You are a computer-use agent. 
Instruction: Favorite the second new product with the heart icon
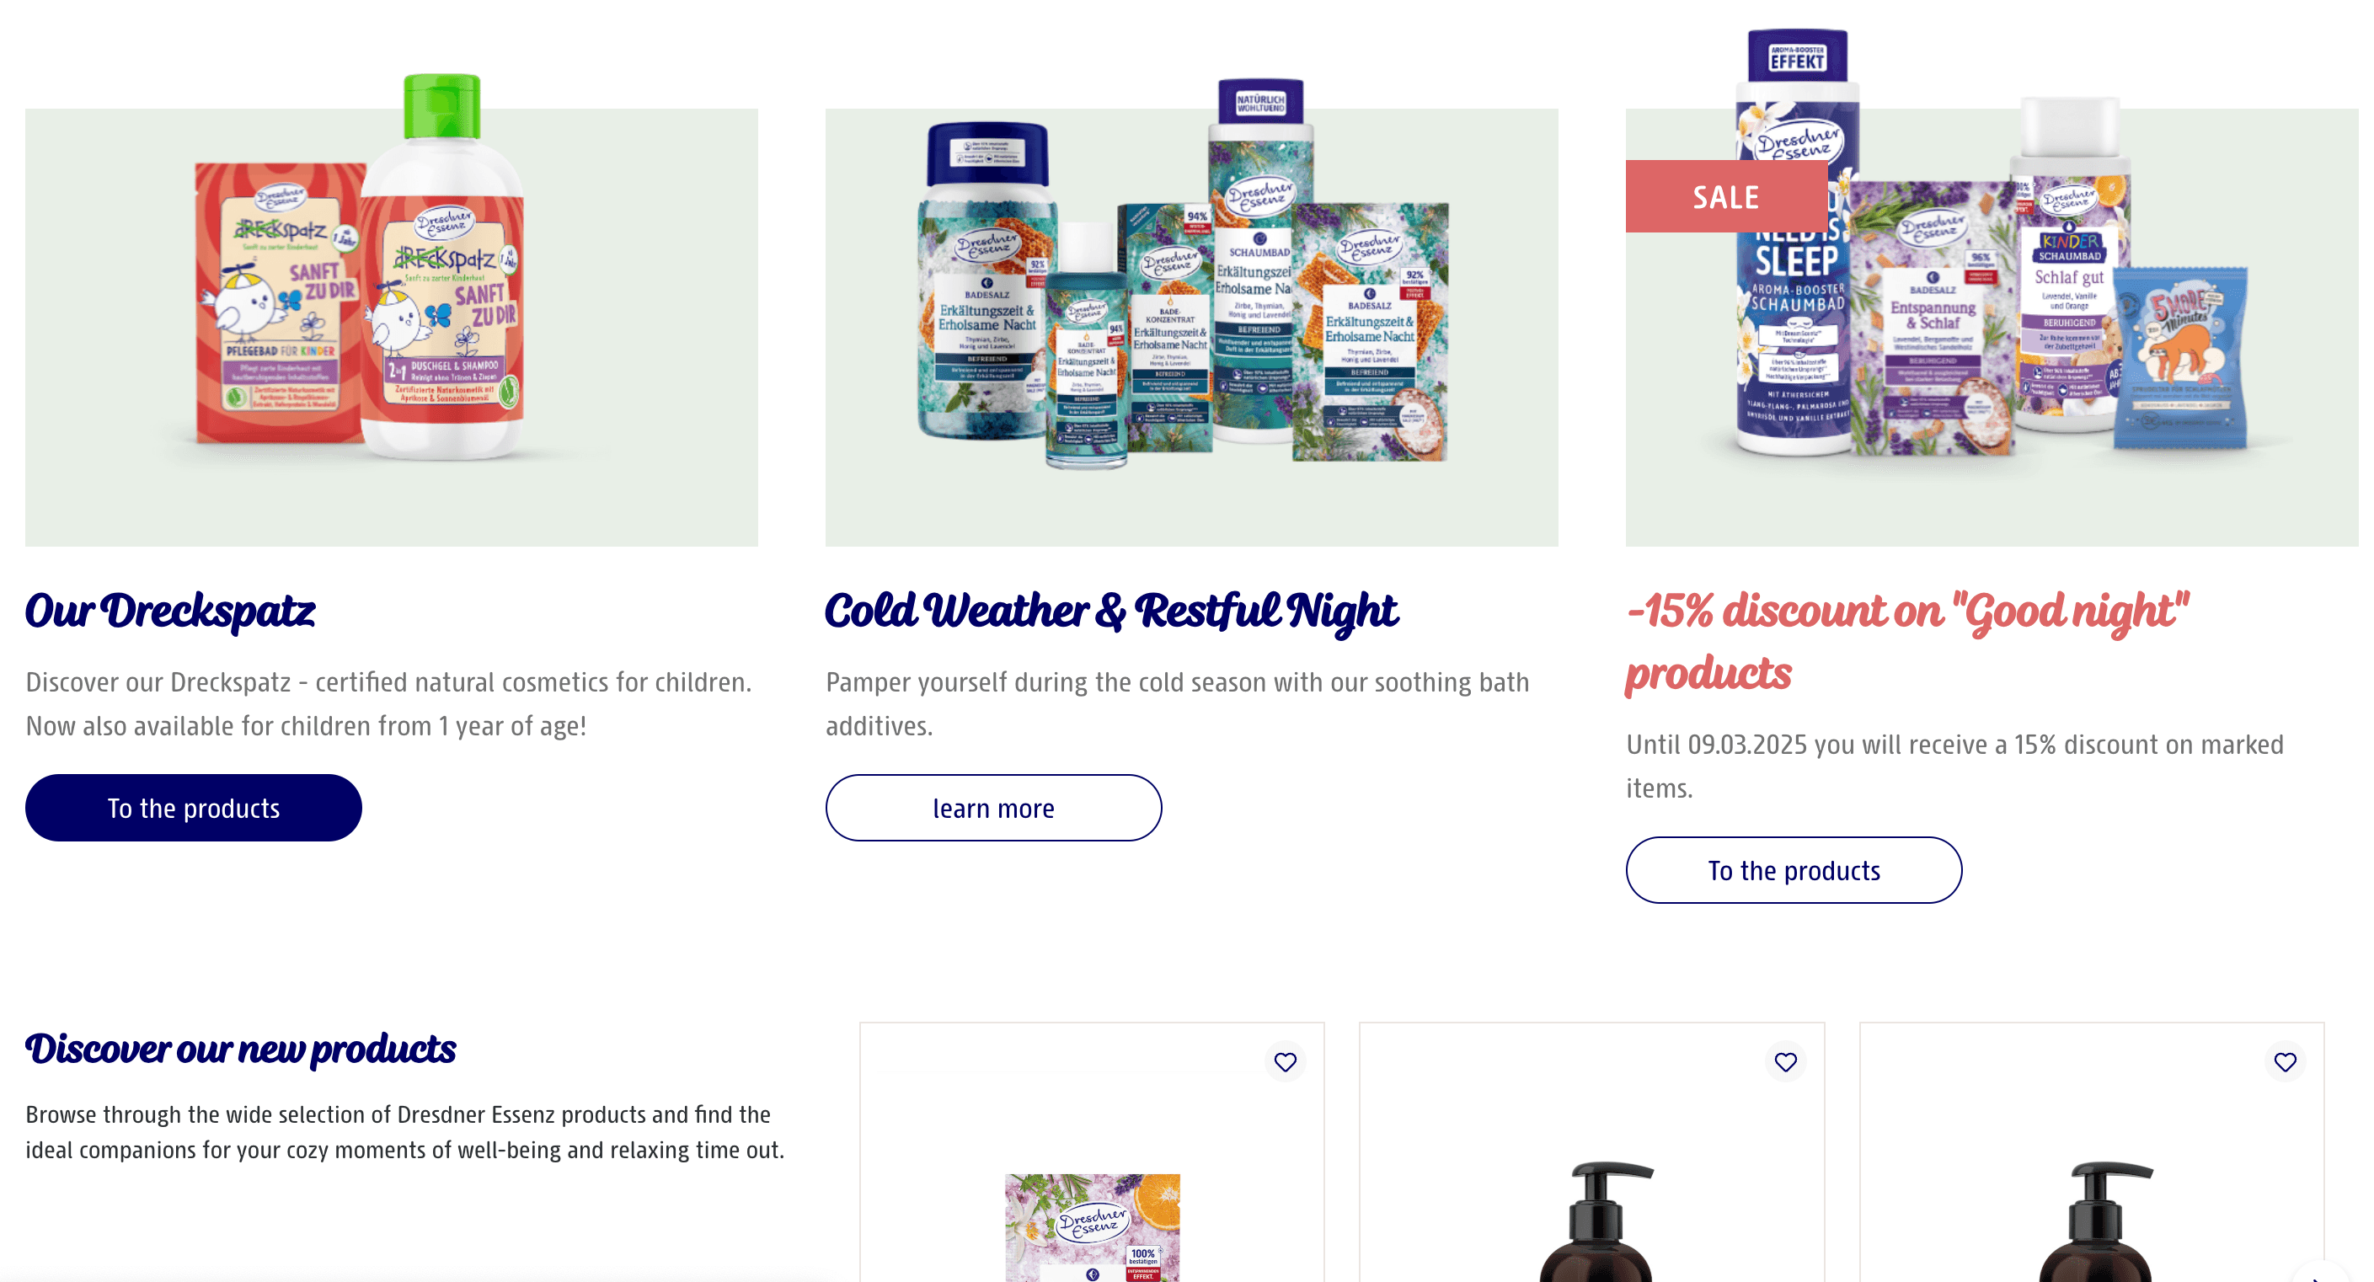point(1785,1061)
